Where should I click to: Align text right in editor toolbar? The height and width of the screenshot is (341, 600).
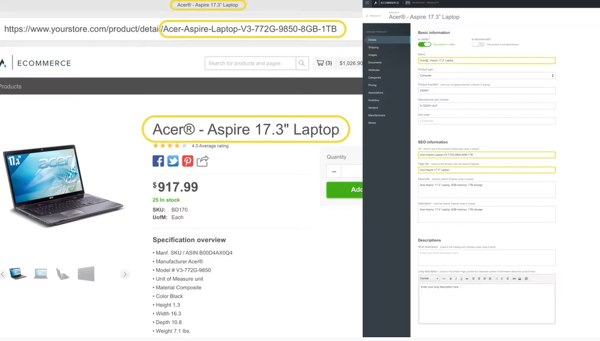pyautogui.click(x=484, y=279)
